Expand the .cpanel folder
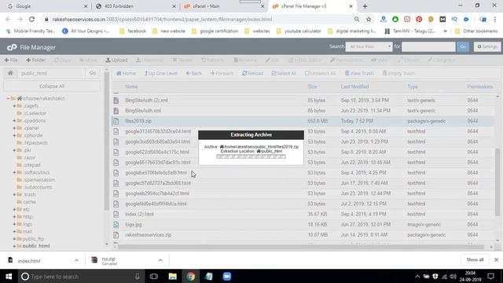This screenshot has width=503, height=283. tap(14, 128)
